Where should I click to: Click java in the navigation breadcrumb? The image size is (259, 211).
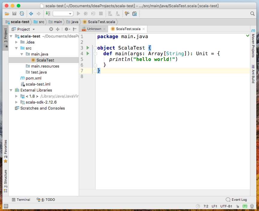click(x=72, y=22)
